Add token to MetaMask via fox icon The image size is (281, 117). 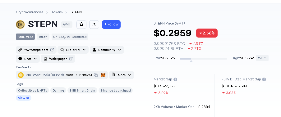pyautogui.click(x=103, y=75)
